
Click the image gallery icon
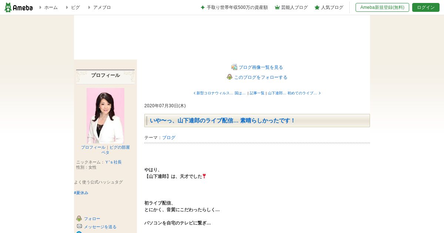(x=234, y=67)
